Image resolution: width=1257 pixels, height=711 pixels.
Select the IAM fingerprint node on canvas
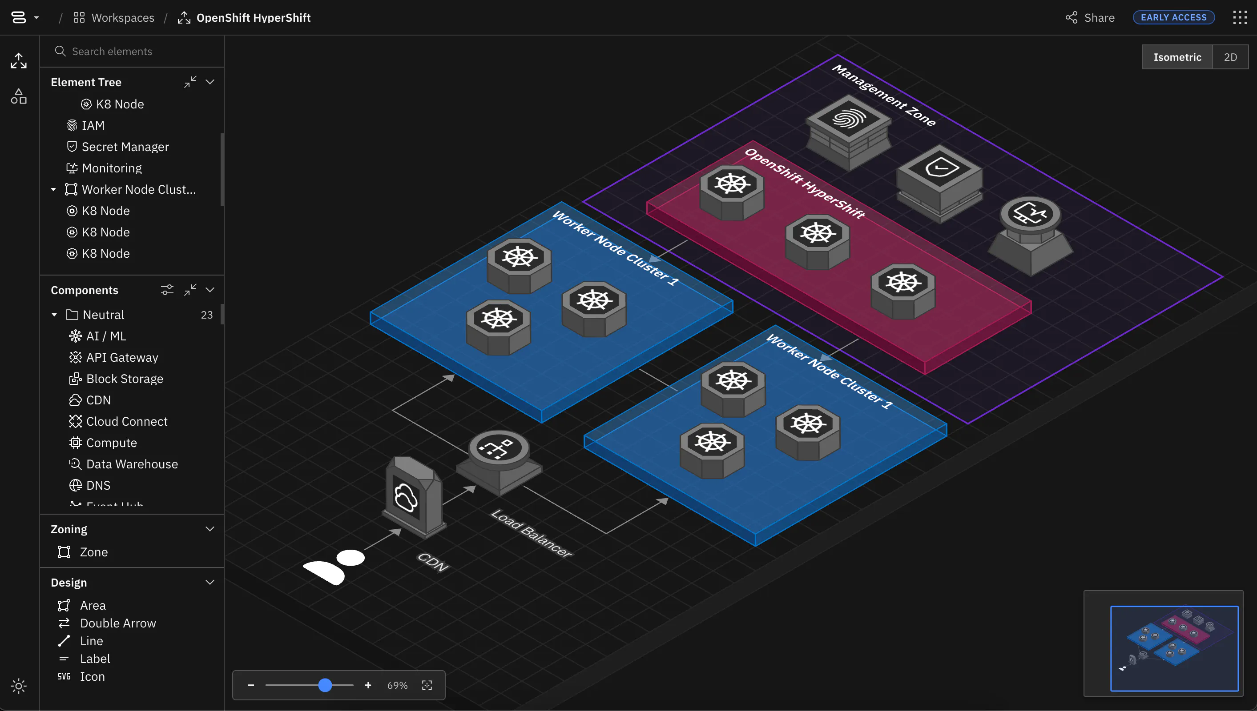[x=848, y=132]
